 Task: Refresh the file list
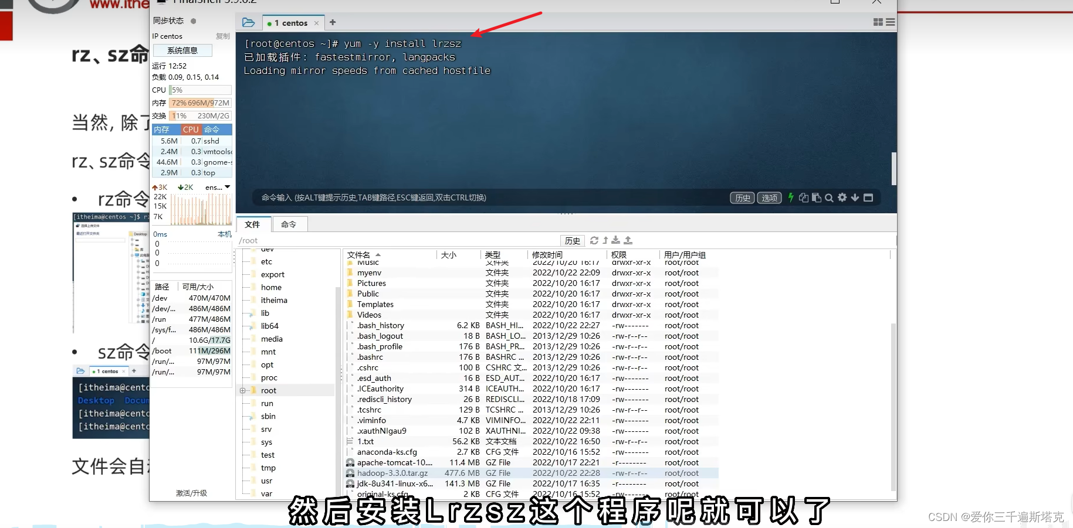pyautogui.click(x=594, y=240)
